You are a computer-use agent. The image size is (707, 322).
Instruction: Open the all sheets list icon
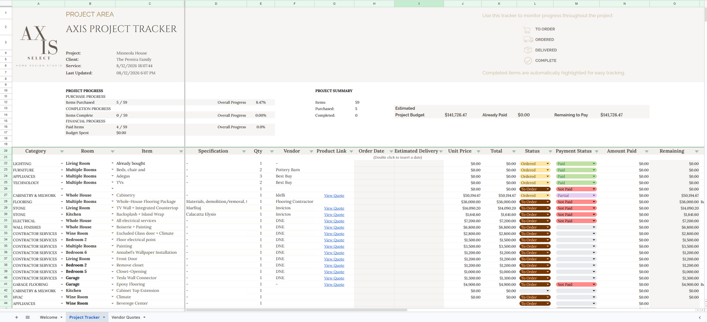[x=27, y=317]
